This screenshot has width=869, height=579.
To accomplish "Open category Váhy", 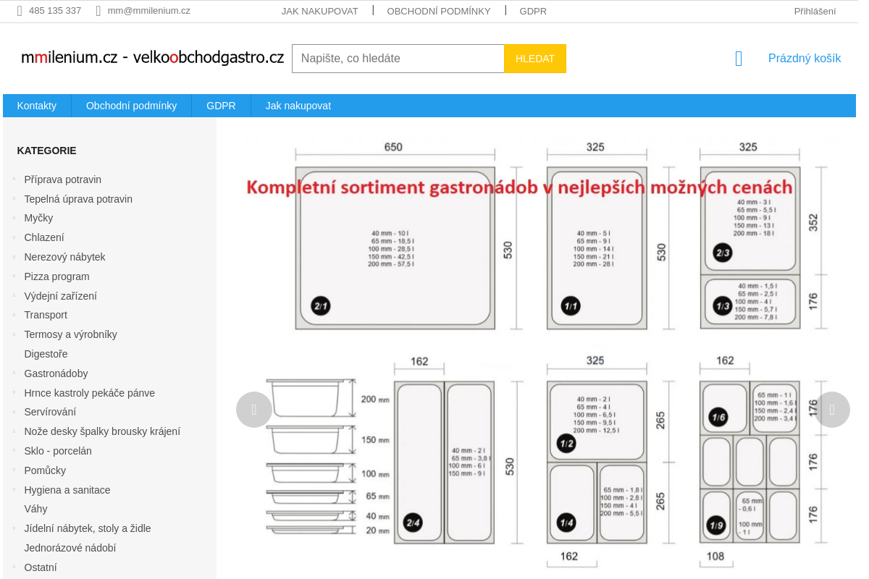I will pyautogui.click(x=35, y=509).
